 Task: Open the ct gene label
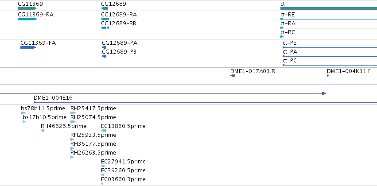tap(283, 4)
